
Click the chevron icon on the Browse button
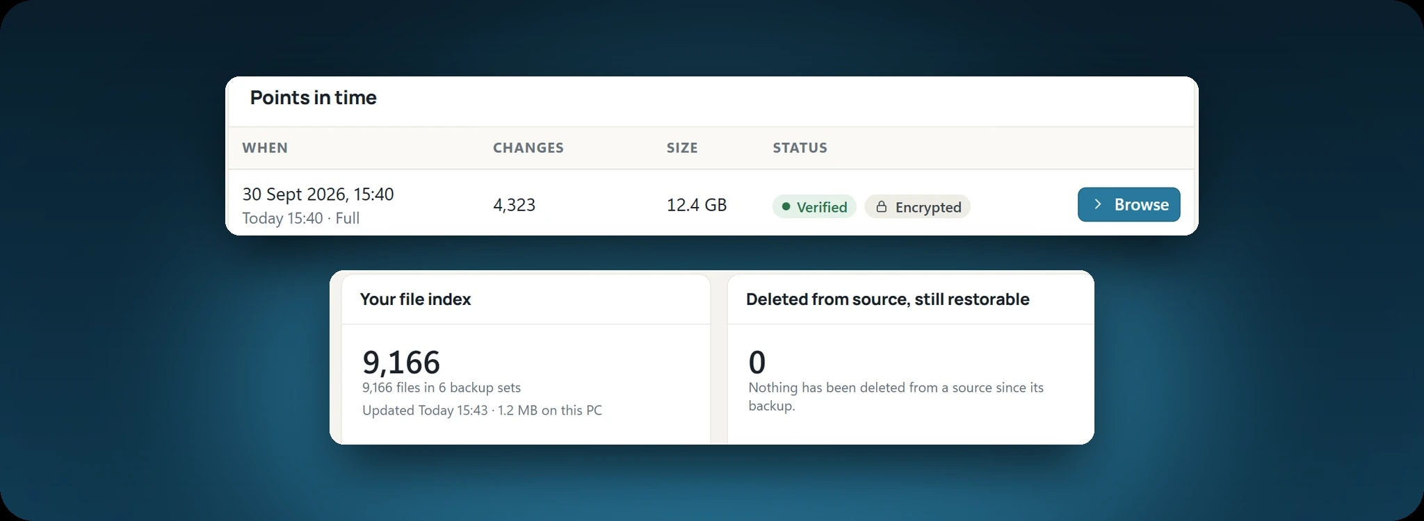click(1097, 204)
